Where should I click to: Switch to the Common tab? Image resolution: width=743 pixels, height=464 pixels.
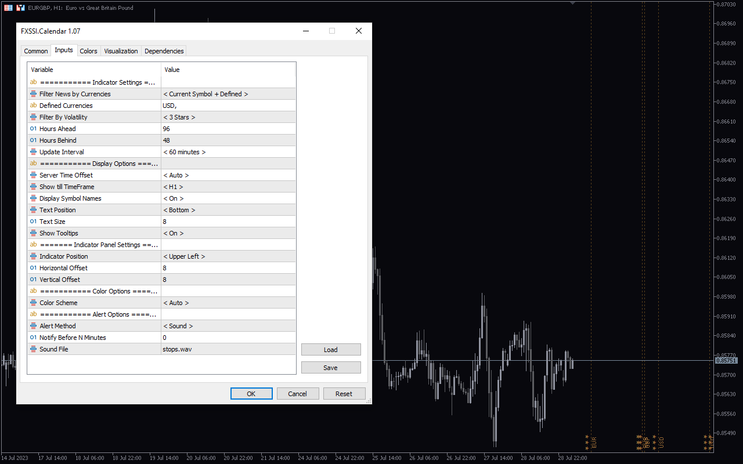click(x=36, y=51)
